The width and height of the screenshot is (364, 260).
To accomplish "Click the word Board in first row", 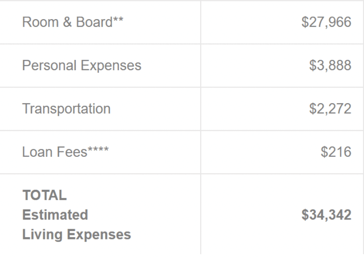I will 94,22.
